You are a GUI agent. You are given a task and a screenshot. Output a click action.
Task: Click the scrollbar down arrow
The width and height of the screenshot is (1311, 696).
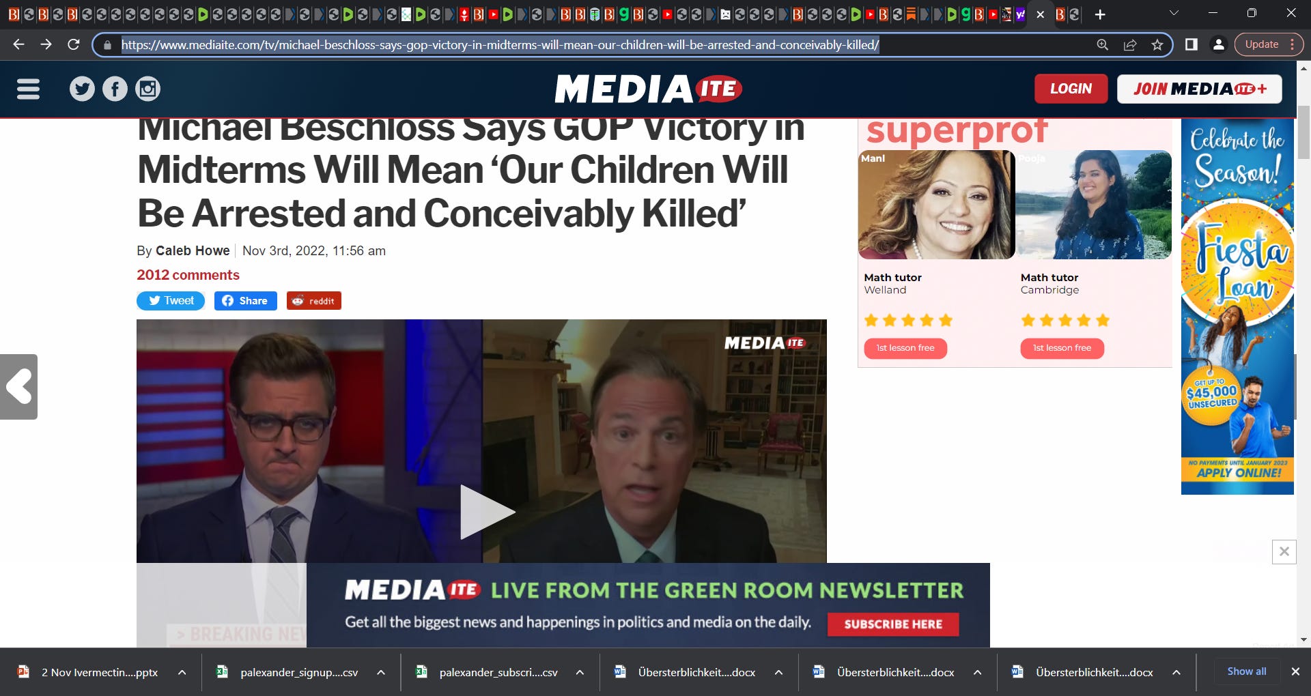(x=1303, y=640)
